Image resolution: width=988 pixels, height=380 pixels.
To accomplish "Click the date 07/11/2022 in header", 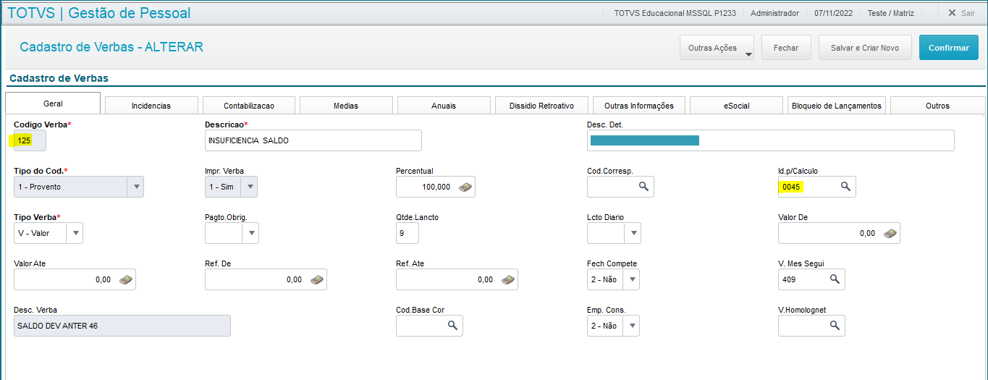I will coord(834,13).
